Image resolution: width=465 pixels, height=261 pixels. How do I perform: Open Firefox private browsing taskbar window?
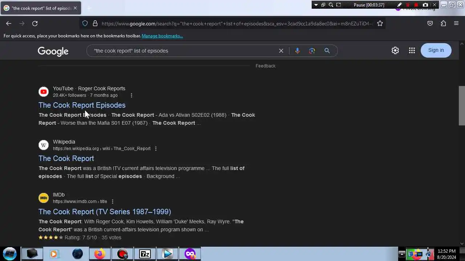(x=190, y=254)
